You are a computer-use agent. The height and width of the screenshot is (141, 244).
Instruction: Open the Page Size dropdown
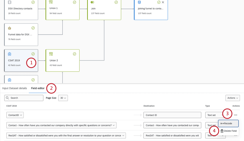pos(63,98)
